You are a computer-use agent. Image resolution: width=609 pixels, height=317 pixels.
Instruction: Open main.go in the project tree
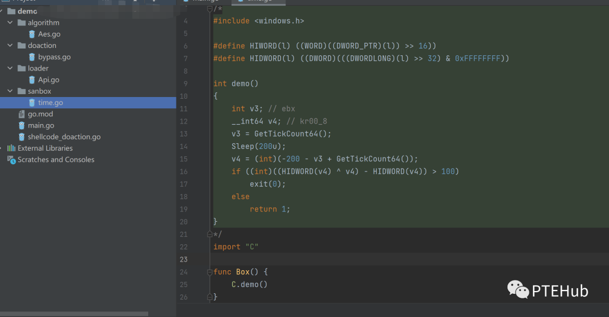(41, 125)
